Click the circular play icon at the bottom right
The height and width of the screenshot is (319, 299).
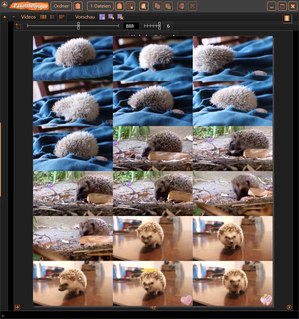click(289, 307)
